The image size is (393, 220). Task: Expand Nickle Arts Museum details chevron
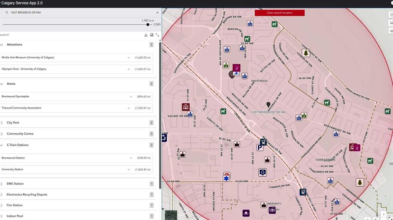click(129, 58)
